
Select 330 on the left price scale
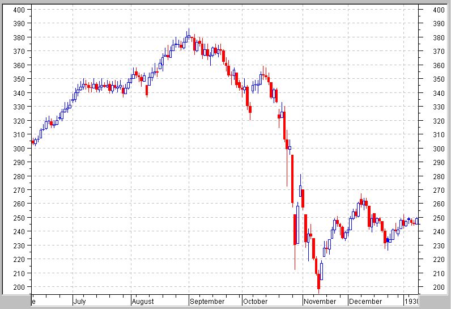[19, 107]
